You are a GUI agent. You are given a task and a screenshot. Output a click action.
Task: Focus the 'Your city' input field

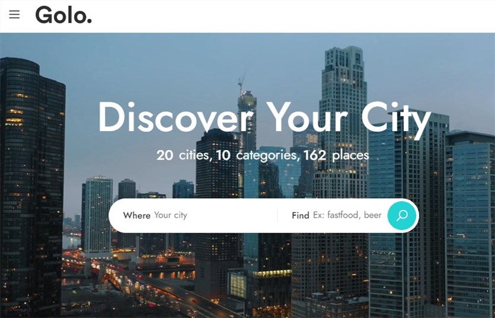click(x=215, y=215)
